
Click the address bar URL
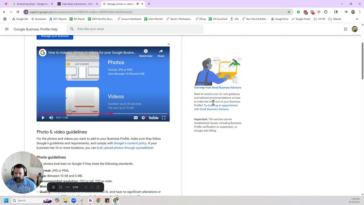point(81,12)
